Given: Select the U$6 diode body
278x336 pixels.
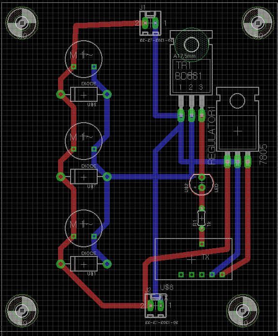Looking at the screenshot, I should tap(84, 94).
